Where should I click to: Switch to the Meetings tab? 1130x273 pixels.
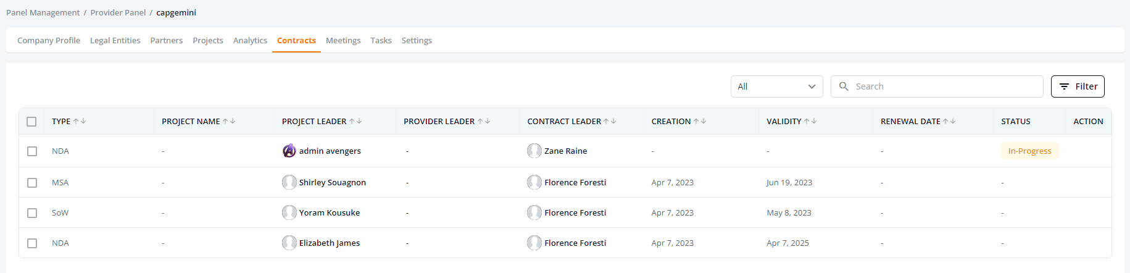[x=343, y=40]
